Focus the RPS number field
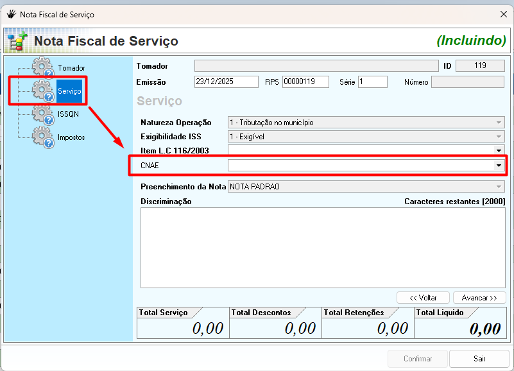Screen dimensions: 514x371 pyautogui.click(x=305, y=82)
